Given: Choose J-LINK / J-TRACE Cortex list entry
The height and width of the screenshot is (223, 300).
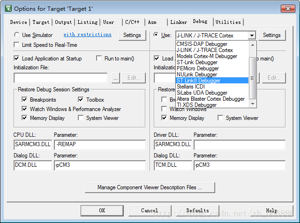Looking at the screenshot, I should click(x=212, y=50).
